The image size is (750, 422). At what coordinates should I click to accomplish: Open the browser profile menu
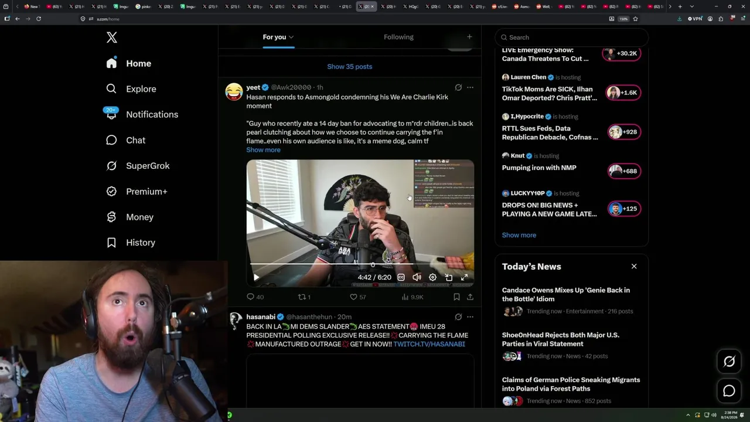710,19
